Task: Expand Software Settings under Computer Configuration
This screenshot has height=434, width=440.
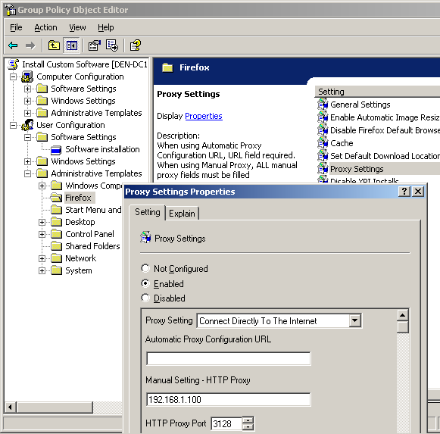Action: click(x=27, y=89)
